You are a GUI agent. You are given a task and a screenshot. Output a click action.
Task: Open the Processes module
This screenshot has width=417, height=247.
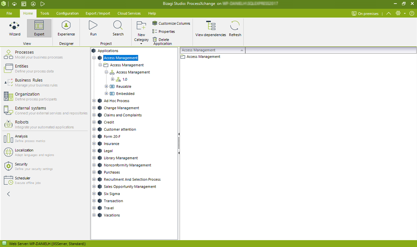45,54
